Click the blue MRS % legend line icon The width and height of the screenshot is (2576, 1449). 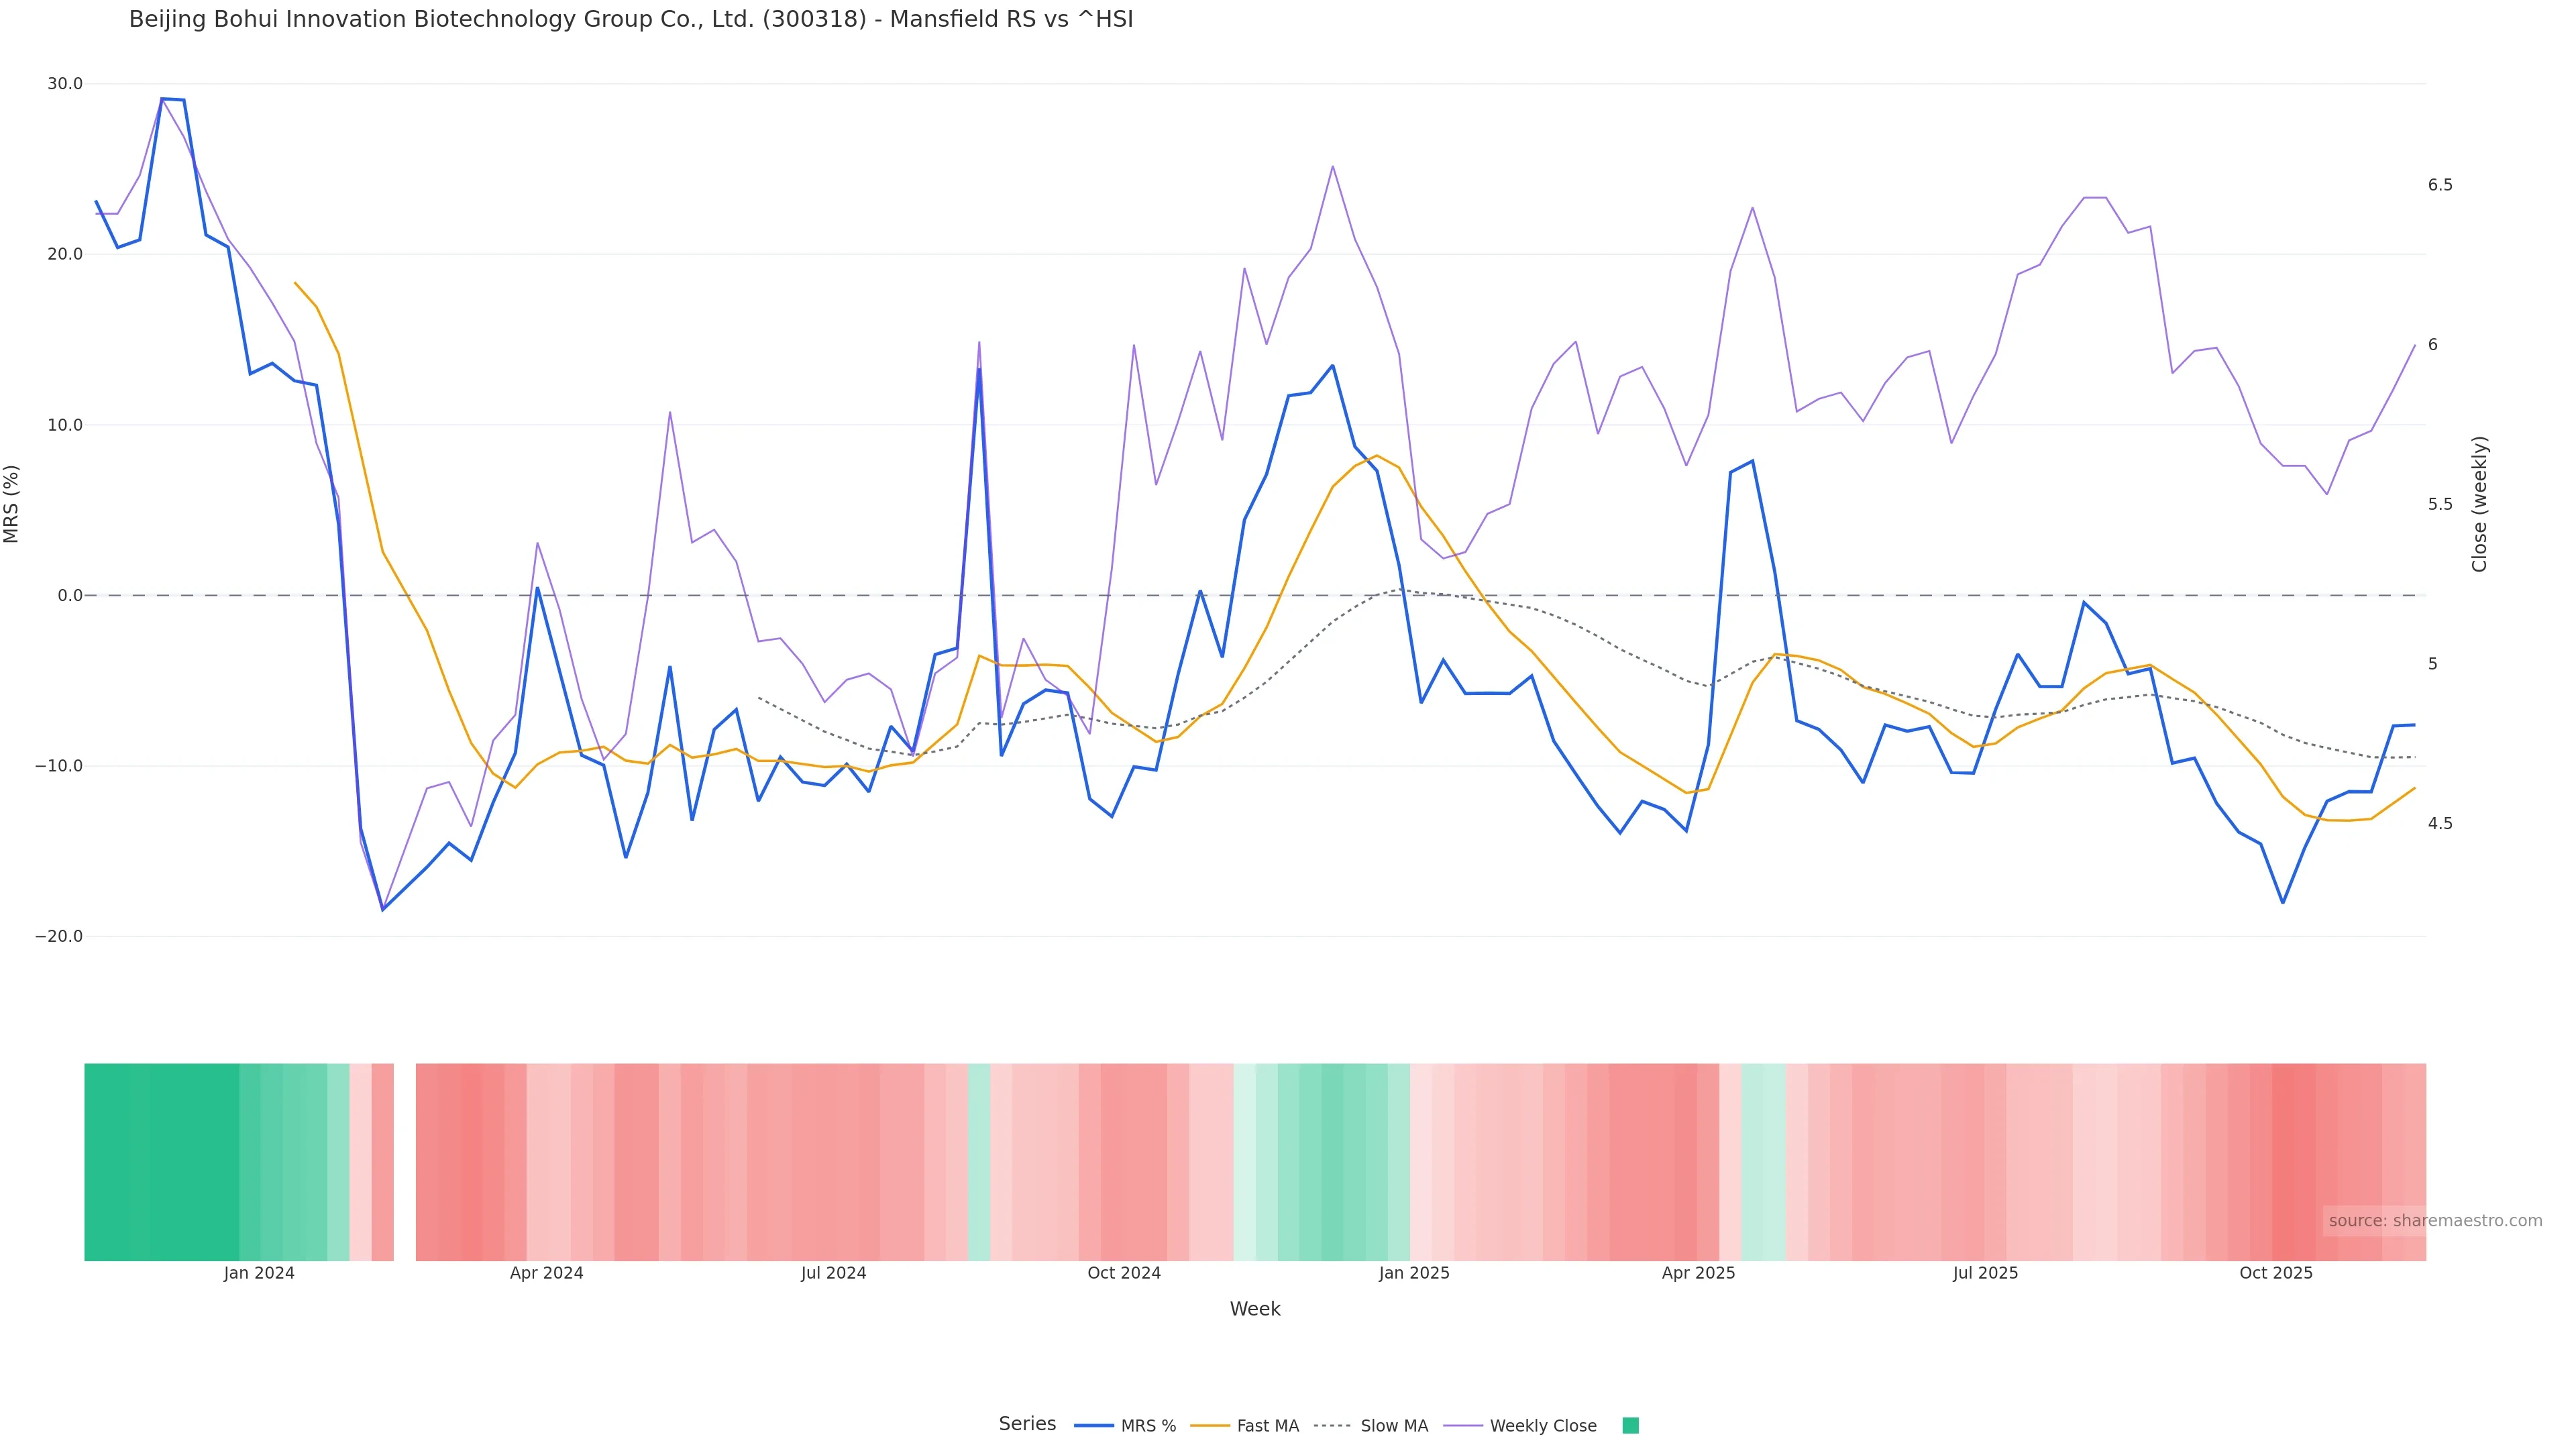pyautogui.click(x=1093, y=1426)
